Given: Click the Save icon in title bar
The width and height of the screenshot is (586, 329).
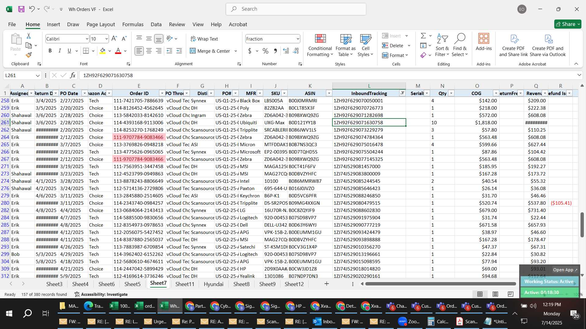Looking at the screenshot, I should tap(21, 9).
